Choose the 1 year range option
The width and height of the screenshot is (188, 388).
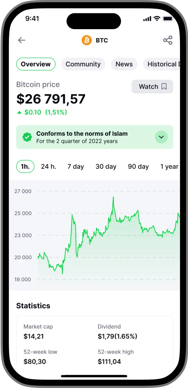(169, 167)
